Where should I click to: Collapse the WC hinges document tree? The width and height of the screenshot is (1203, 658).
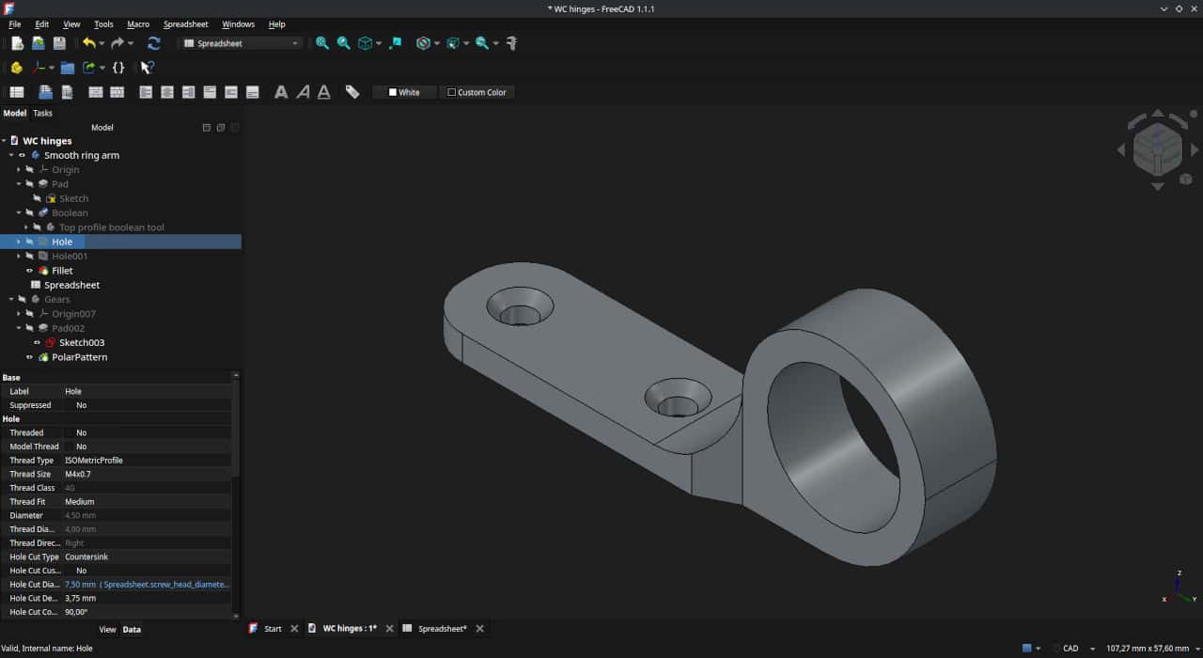click(4, 141)
